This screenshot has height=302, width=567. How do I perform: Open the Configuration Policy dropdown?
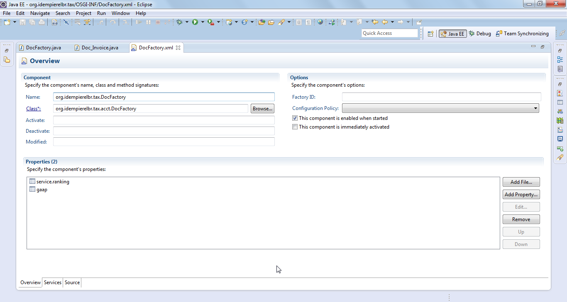[440, 108]
